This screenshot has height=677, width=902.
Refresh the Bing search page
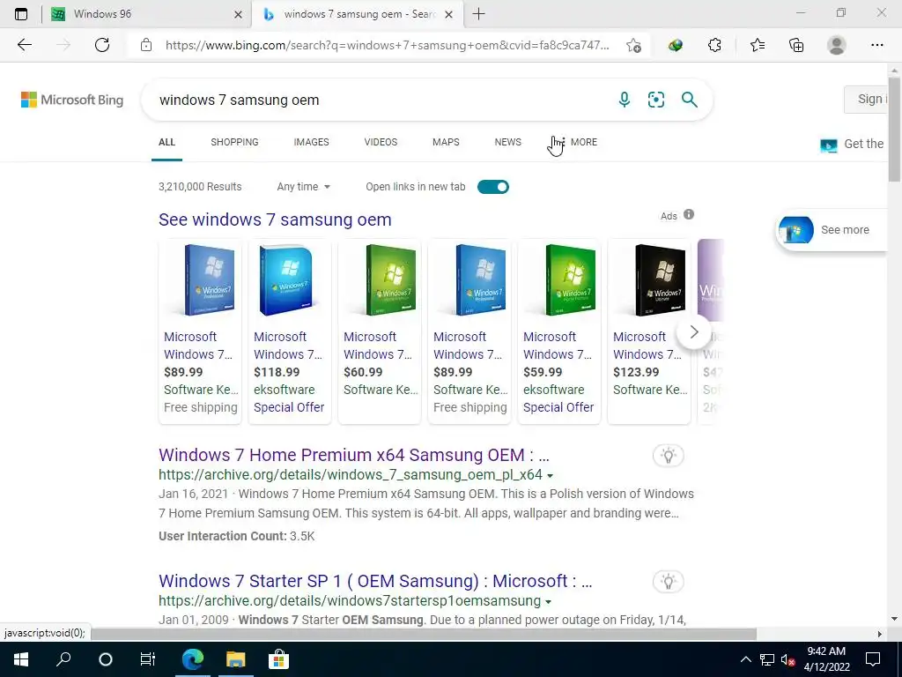pyautogui.click(x=102, y=45)
